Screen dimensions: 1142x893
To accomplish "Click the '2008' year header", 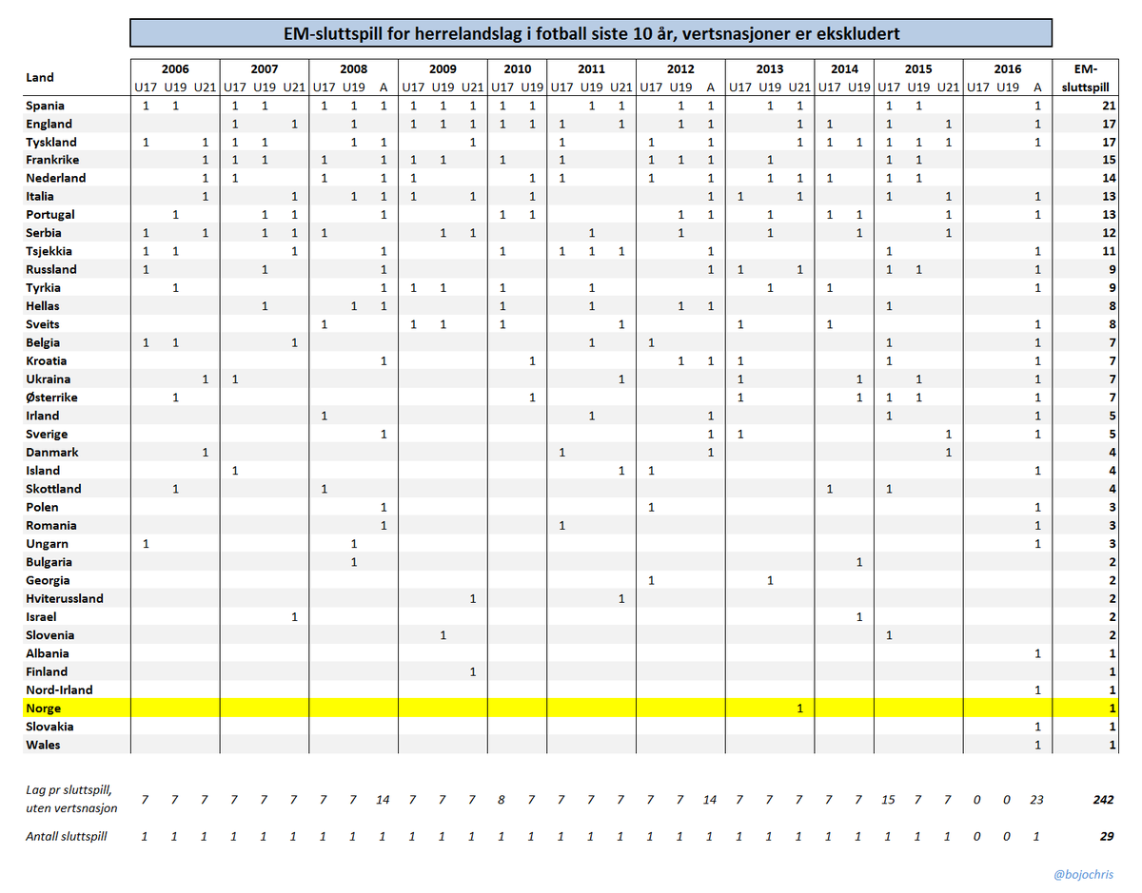I will point(353,69).
